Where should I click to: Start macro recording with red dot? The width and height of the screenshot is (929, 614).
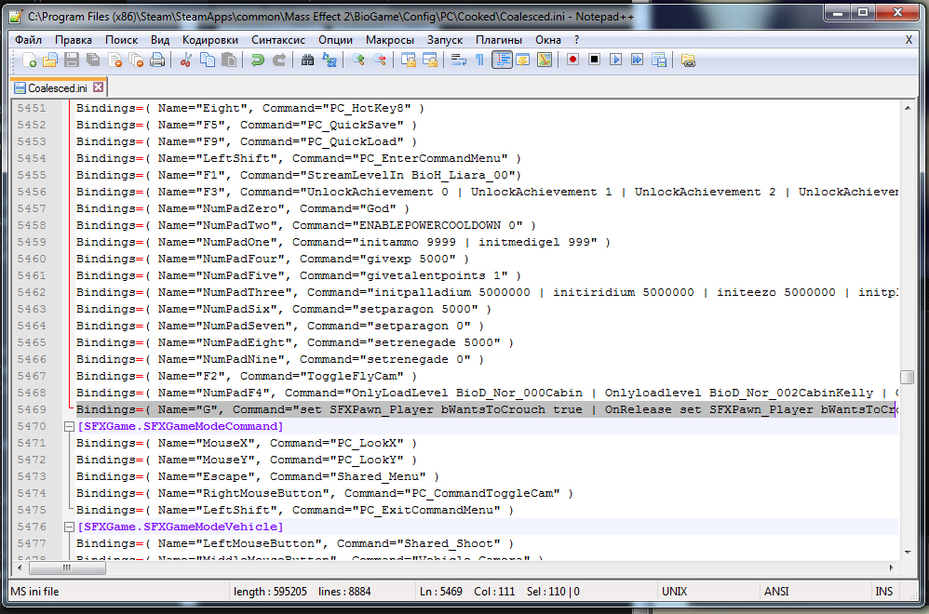[x=572, y=60]
